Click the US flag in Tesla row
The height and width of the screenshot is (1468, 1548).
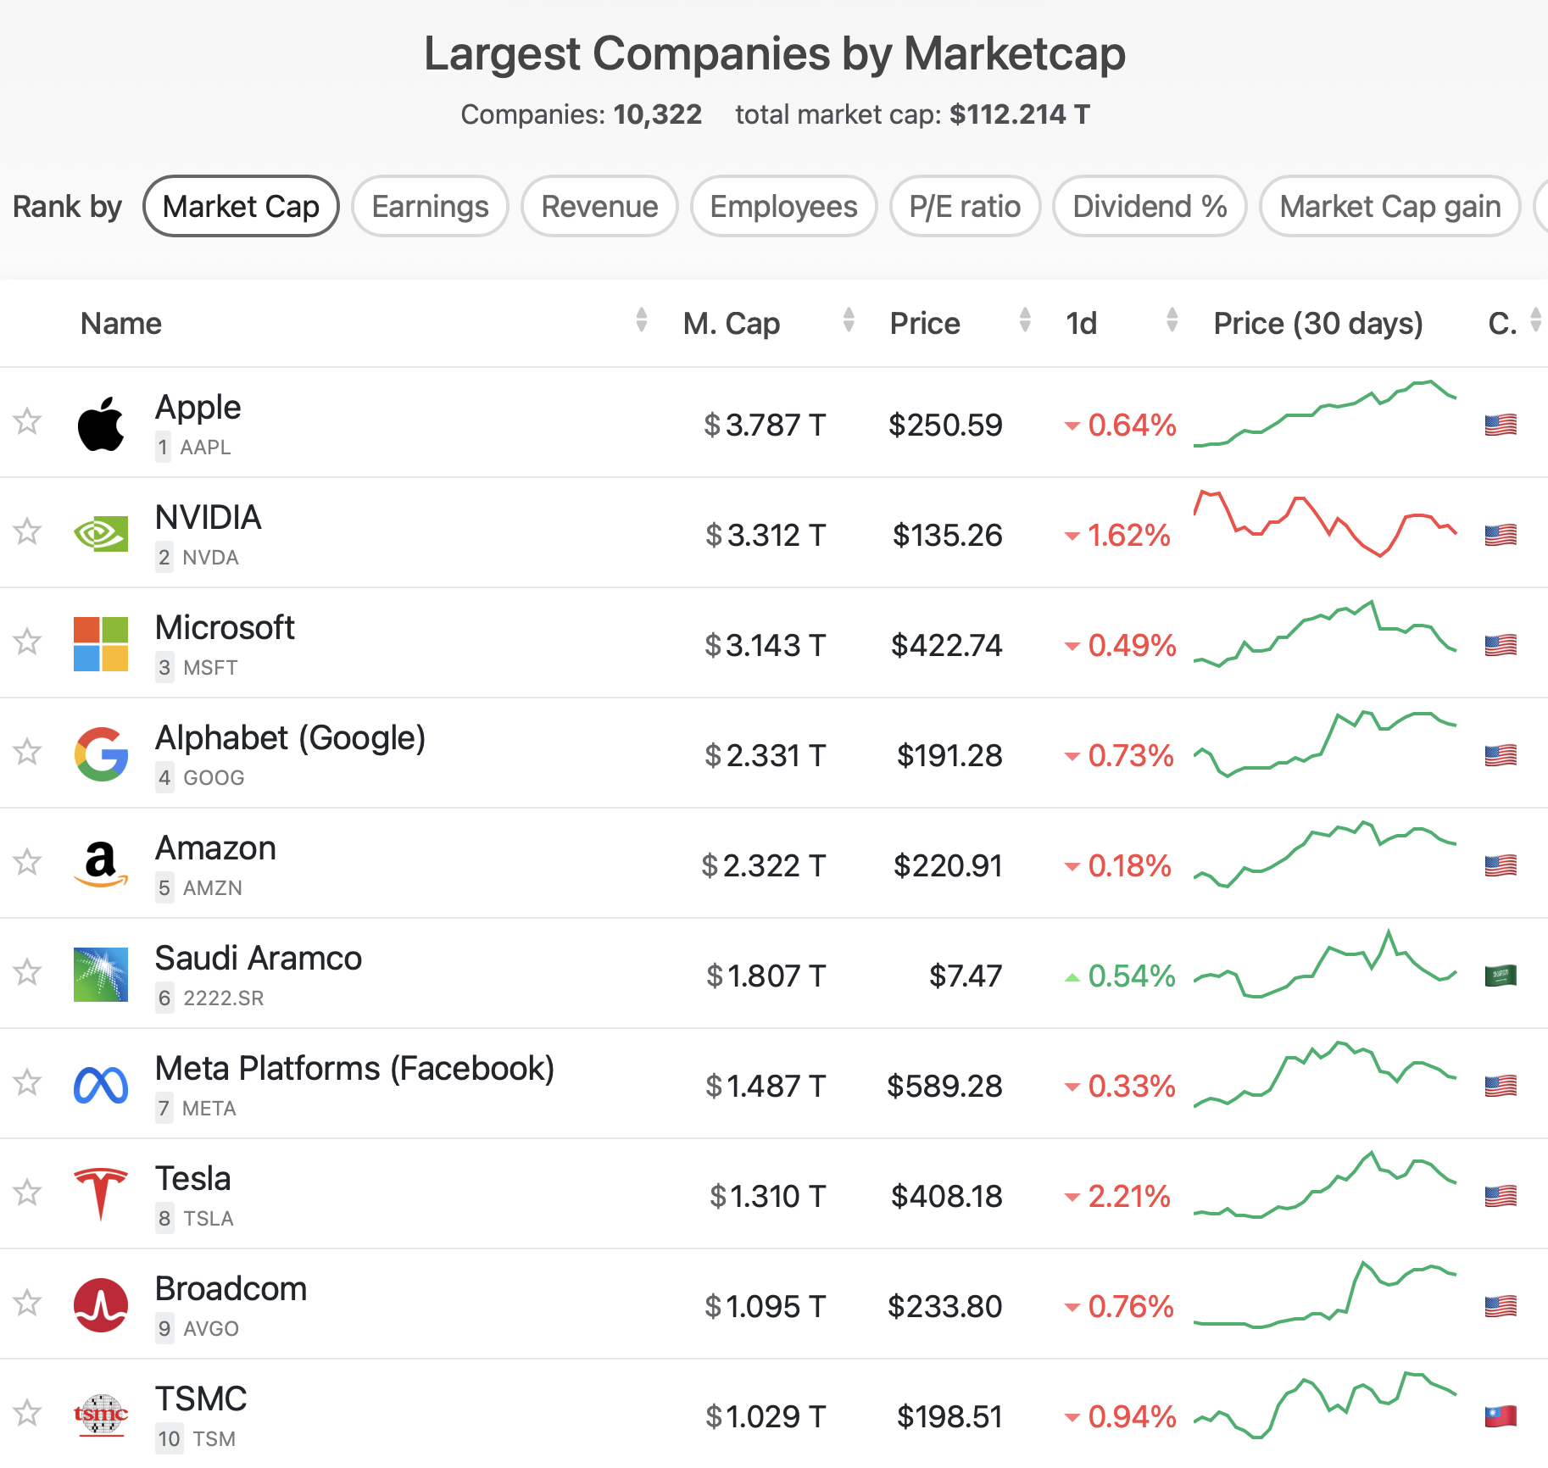(x=1501, y=1196)
